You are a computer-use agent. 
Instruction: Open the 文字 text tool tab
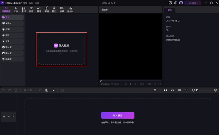point(16,10)
